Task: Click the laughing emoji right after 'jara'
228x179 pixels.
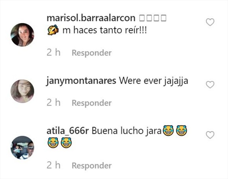Action: [168, 130]
